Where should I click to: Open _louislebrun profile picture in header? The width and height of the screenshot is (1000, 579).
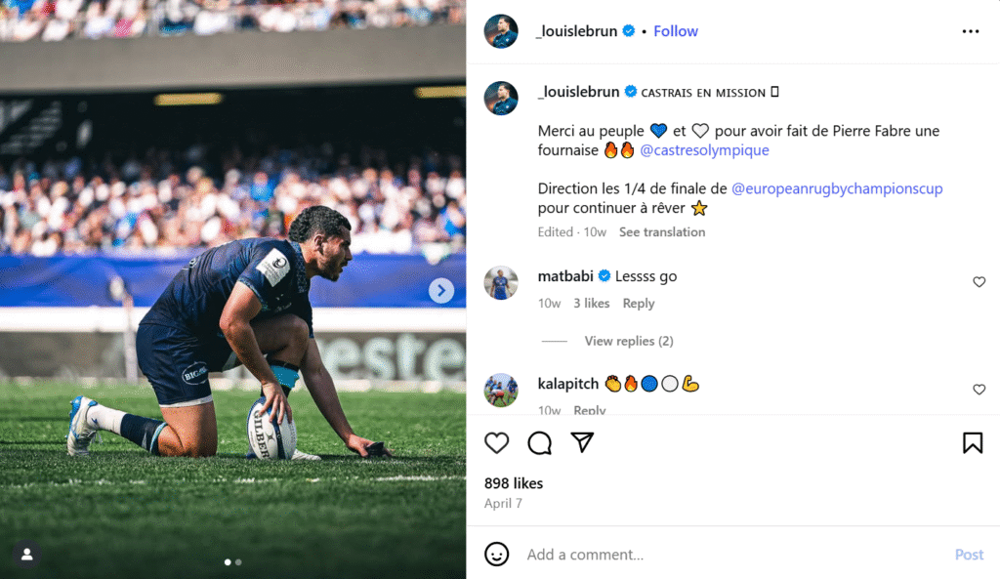501,31
